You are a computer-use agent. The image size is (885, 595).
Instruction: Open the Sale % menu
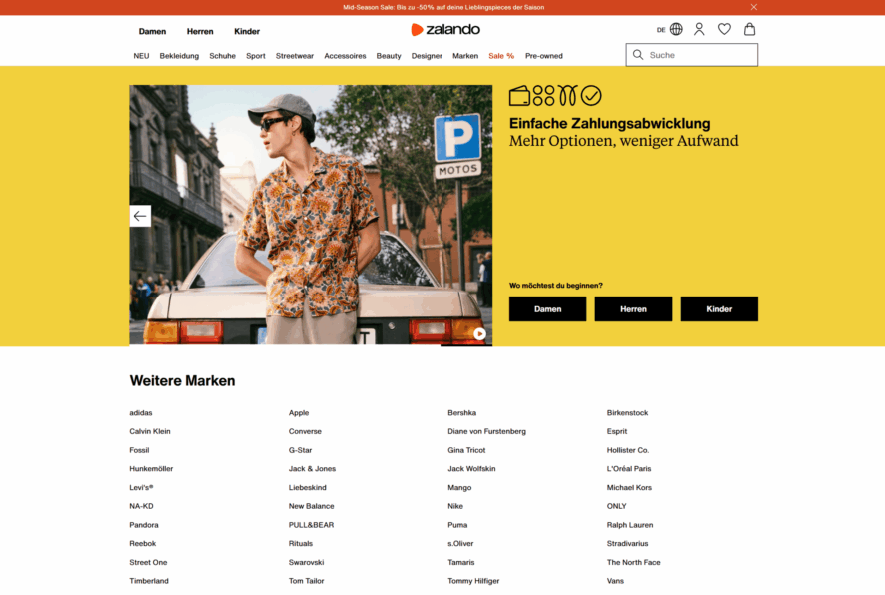[501, 56]
